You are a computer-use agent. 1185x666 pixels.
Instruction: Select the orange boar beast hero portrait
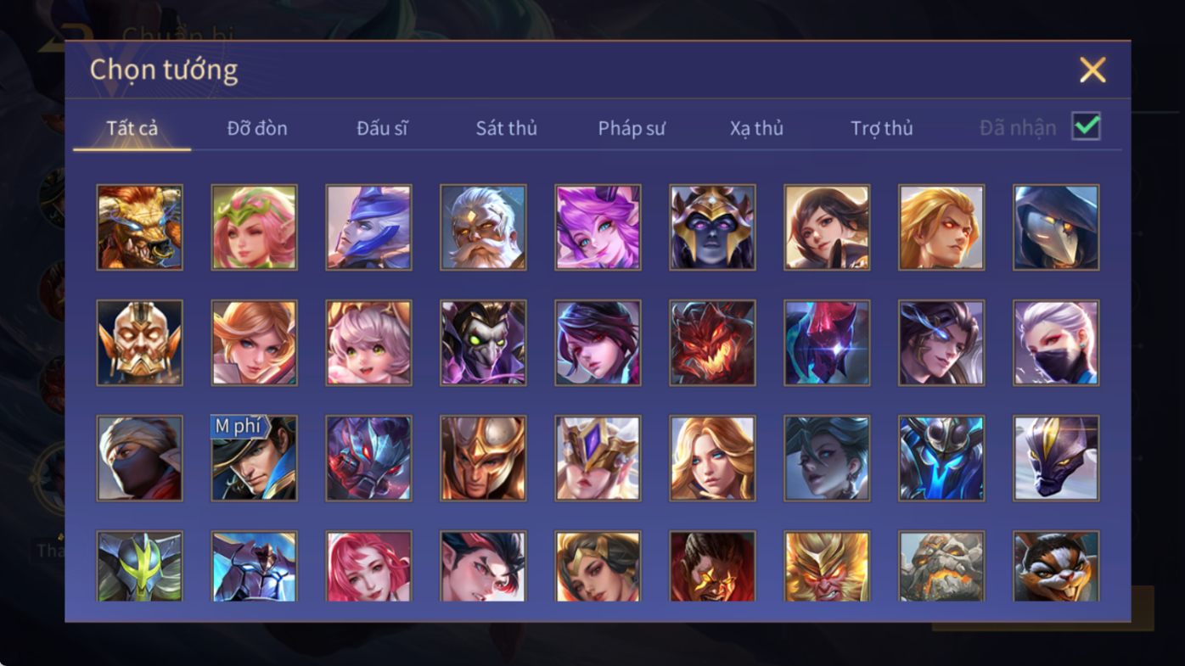coord(139,227)
